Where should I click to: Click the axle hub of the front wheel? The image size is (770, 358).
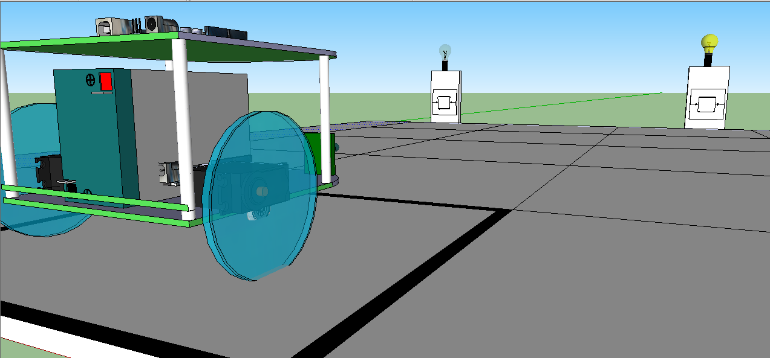261,191
